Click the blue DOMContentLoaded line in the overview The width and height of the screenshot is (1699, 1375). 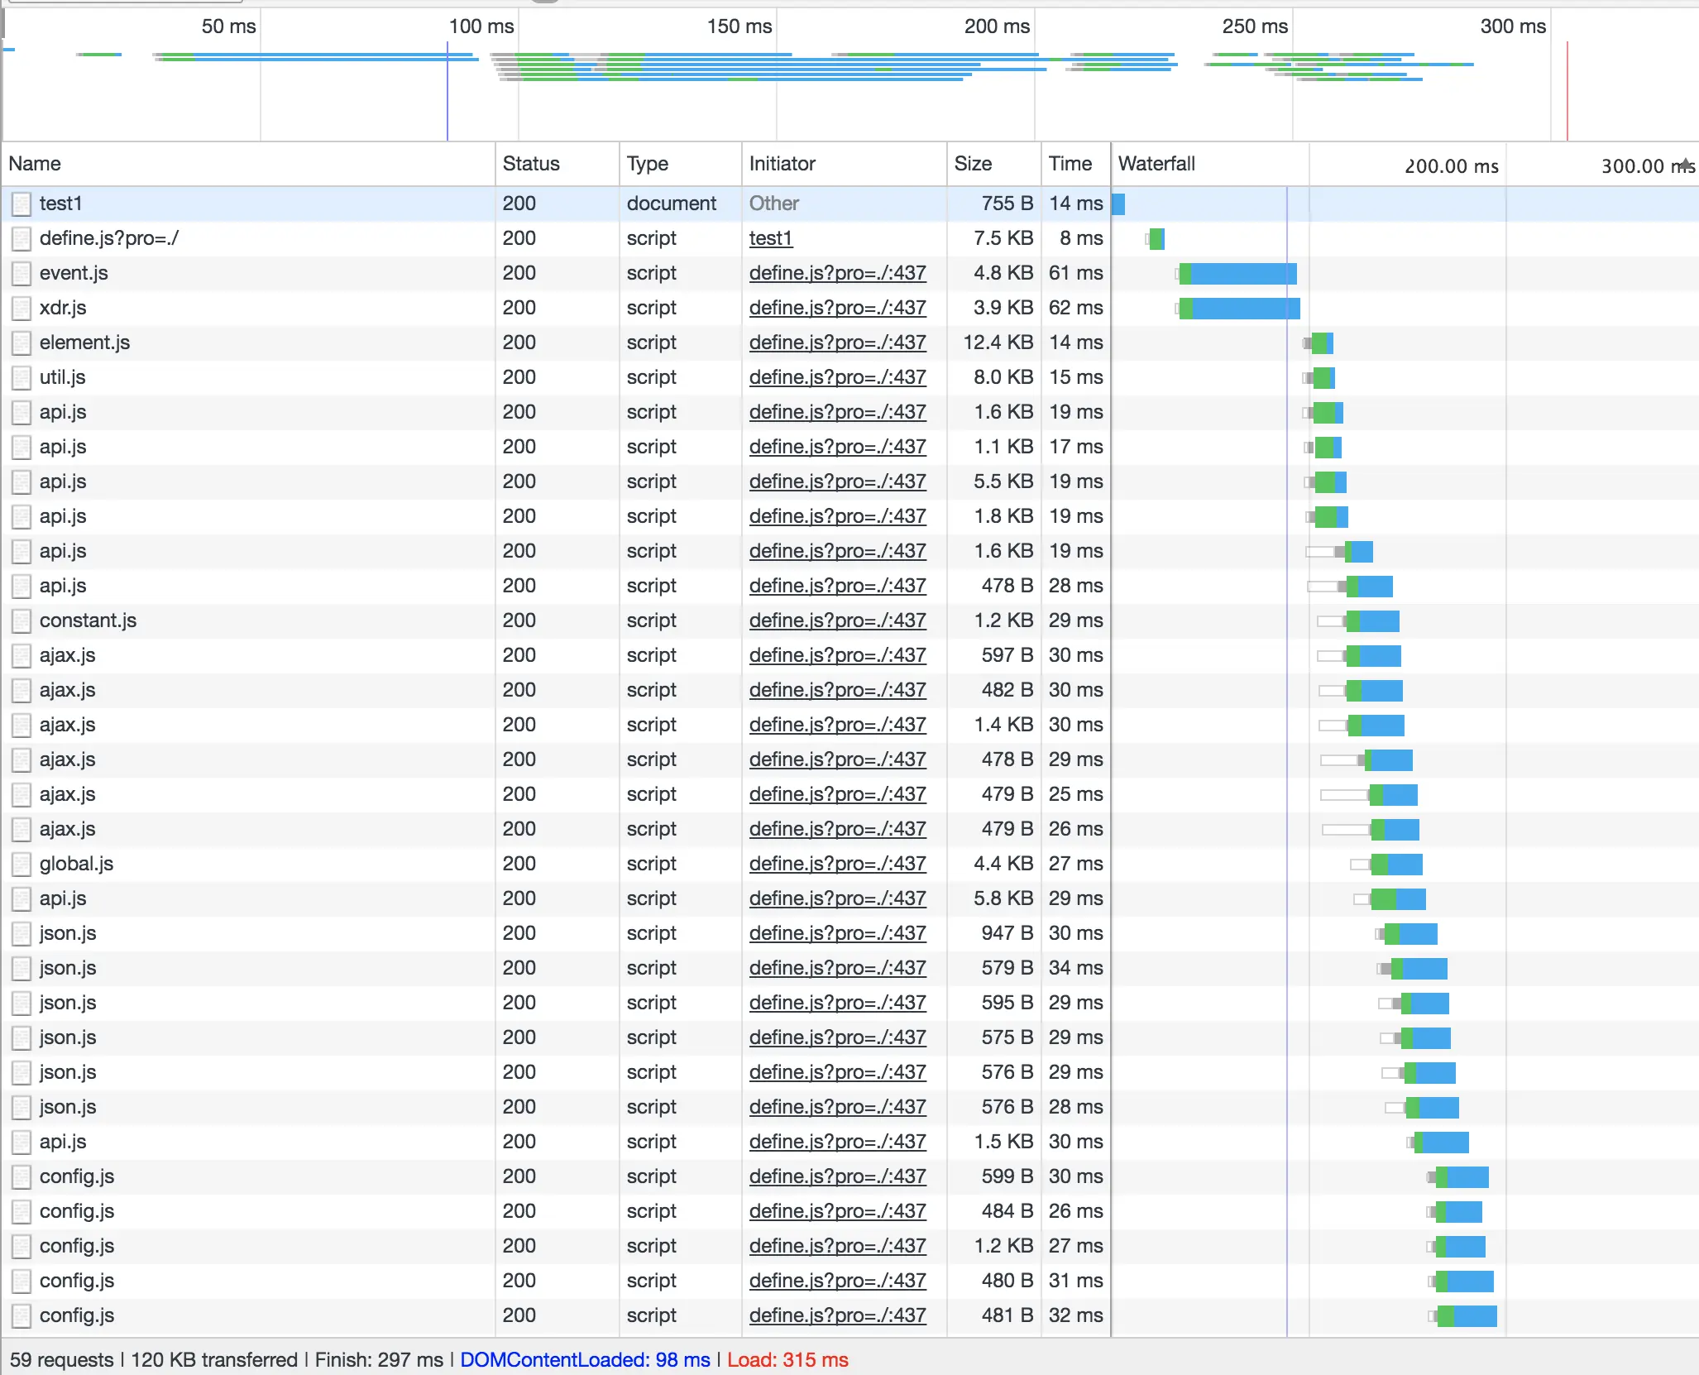(447, 99)
